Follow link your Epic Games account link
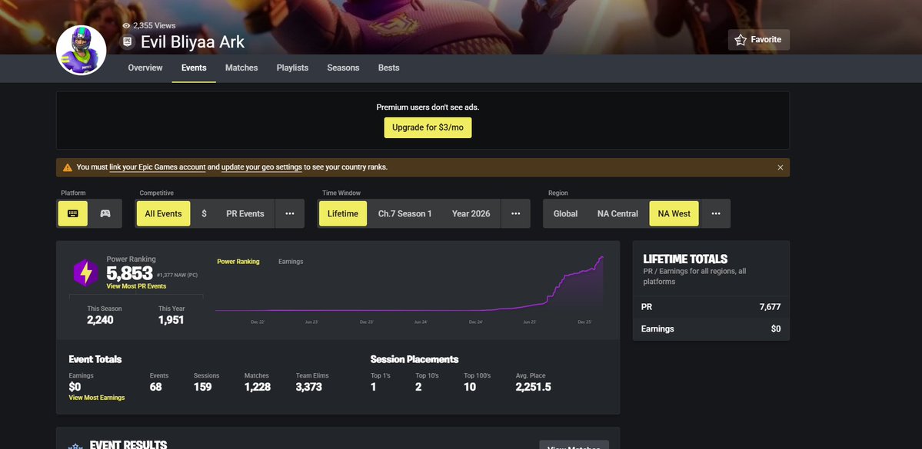The image size is (922, 449). click(x=158, y=167)
